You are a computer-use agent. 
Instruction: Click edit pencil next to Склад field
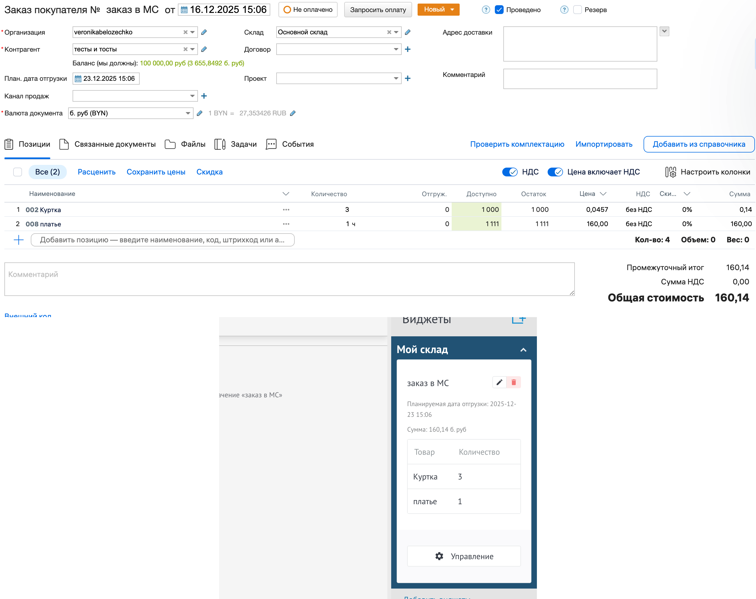(x=407, y=32)
